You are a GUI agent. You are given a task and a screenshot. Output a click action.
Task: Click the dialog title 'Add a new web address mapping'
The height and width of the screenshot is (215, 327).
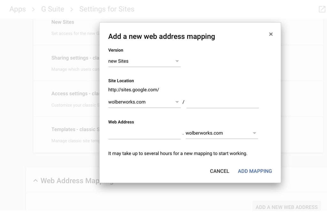pos(162,36)
